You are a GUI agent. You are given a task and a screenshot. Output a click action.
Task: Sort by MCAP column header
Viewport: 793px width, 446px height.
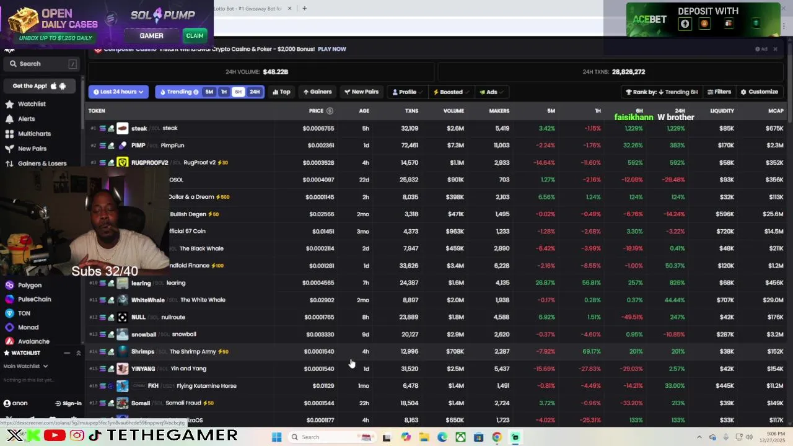pos(776,111)
